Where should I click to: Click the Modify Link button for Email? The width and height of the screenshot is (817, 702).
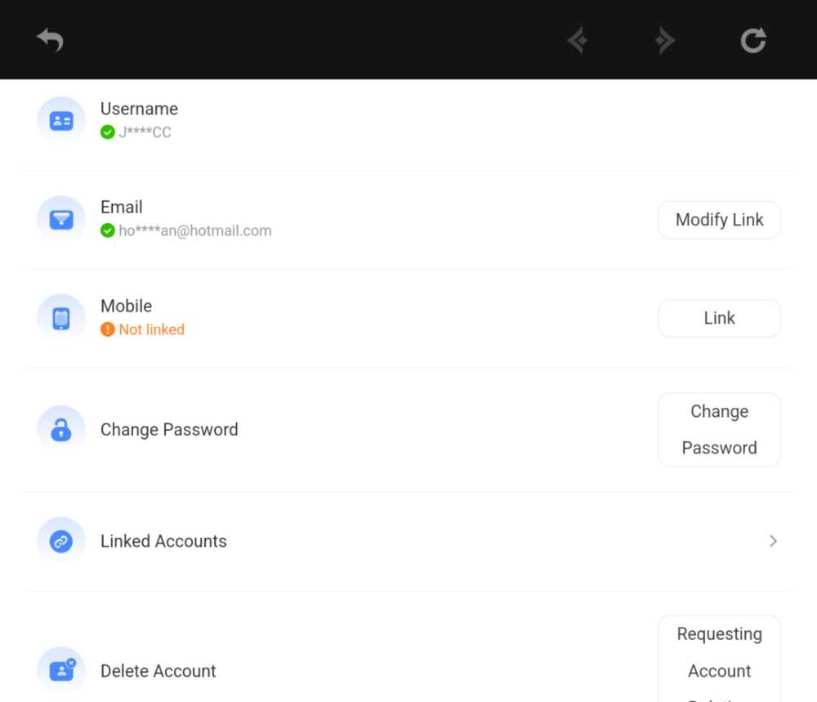pyautogui.click(x=719, y=220)
